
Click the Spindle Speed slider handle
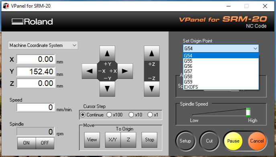pyautogui.click(x=248, y=112)
